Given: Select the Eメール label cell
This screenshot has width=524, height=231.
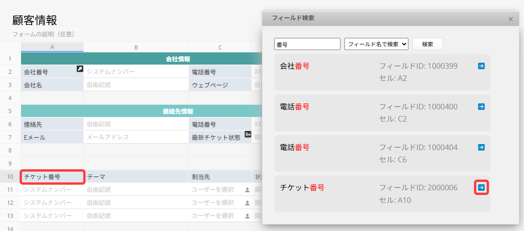Looking at the screenshot, I should click(52, 137).
